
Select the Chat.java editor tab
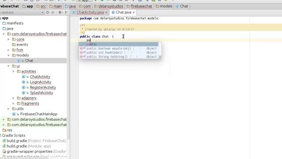pos(123,12)
